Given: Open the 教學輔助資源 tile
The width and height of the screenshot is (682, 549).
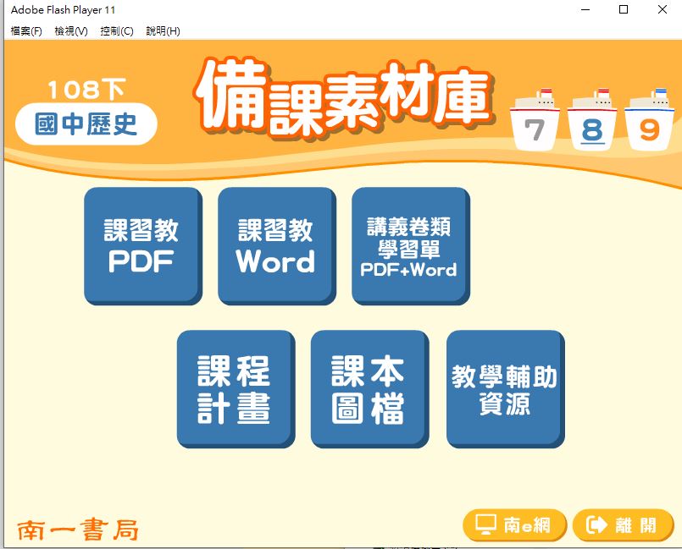Looking at the screenshot, I should click(504, 388).
